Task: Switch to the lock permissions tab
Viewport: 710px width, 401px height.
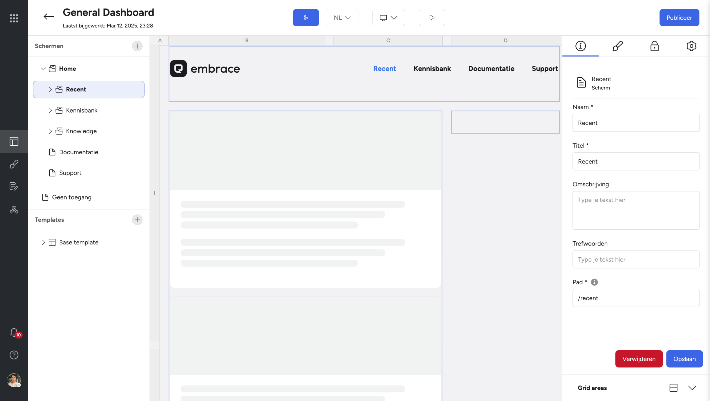Action: 655,46
